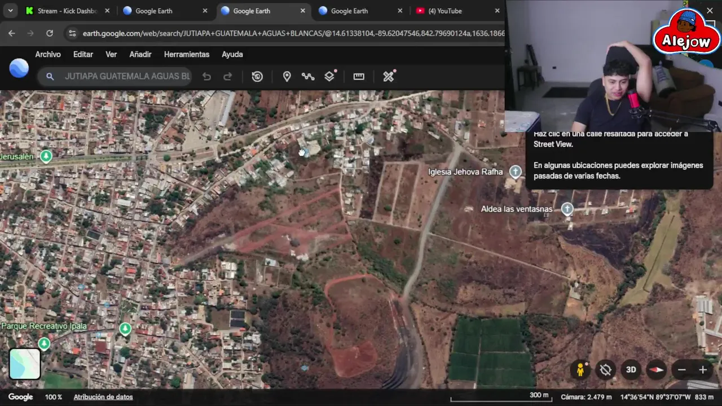
Task: Select the add placemark pin tool
Action: [287, 77]
